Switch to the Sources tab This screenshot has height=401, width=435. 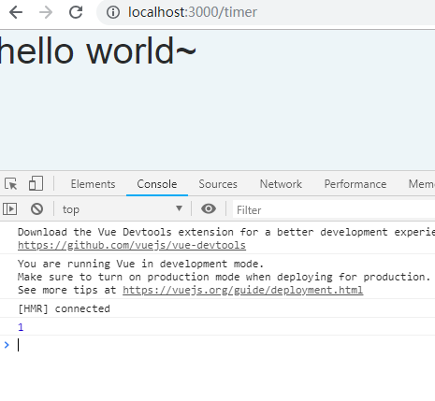click(x=218, y=184)
